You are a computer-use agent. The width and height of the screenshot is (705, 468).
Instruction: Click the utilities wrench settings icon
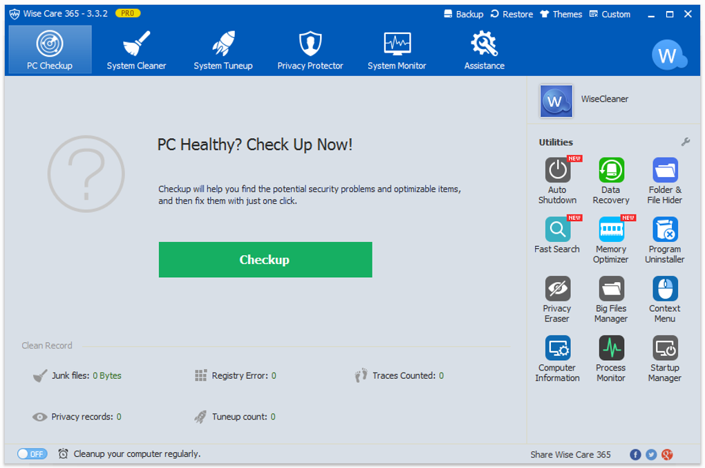(686, 142)
